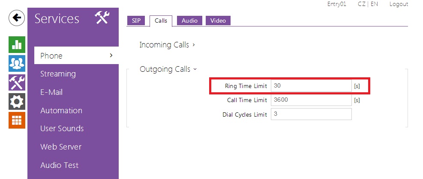Expand the Incoming Calls section
423x179 pixels.
pyautogui.click(x=167, y=45)
